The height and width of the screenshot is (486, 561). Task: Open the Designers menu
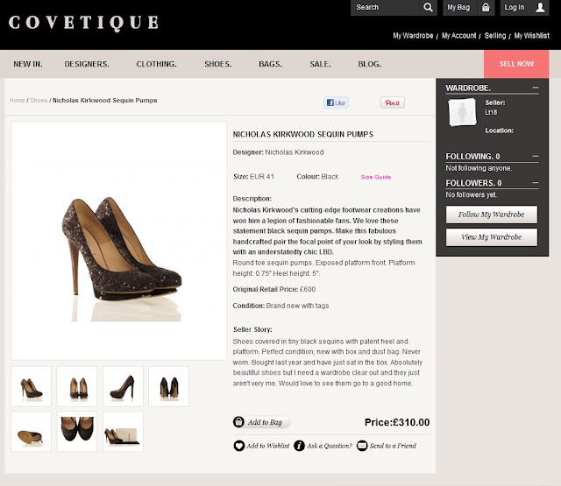click(x=87, y=64)
